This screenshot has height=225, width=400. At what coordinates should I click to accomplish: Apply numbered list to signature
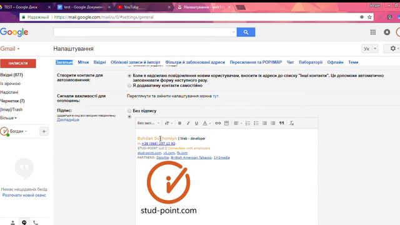[x=247, y=123]
